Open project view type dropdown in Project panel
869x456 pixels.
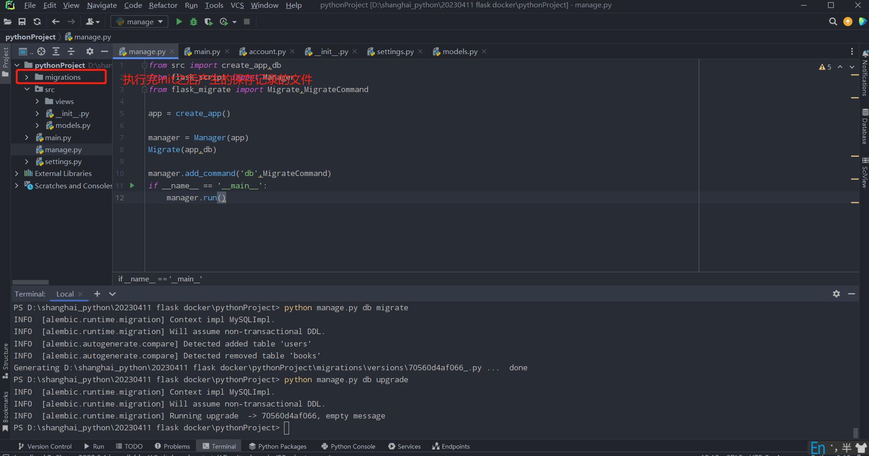tap(25, 51)
